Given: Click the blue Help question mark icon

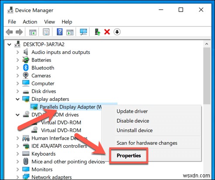Looking at the screenshot, I should pos(59,32).
